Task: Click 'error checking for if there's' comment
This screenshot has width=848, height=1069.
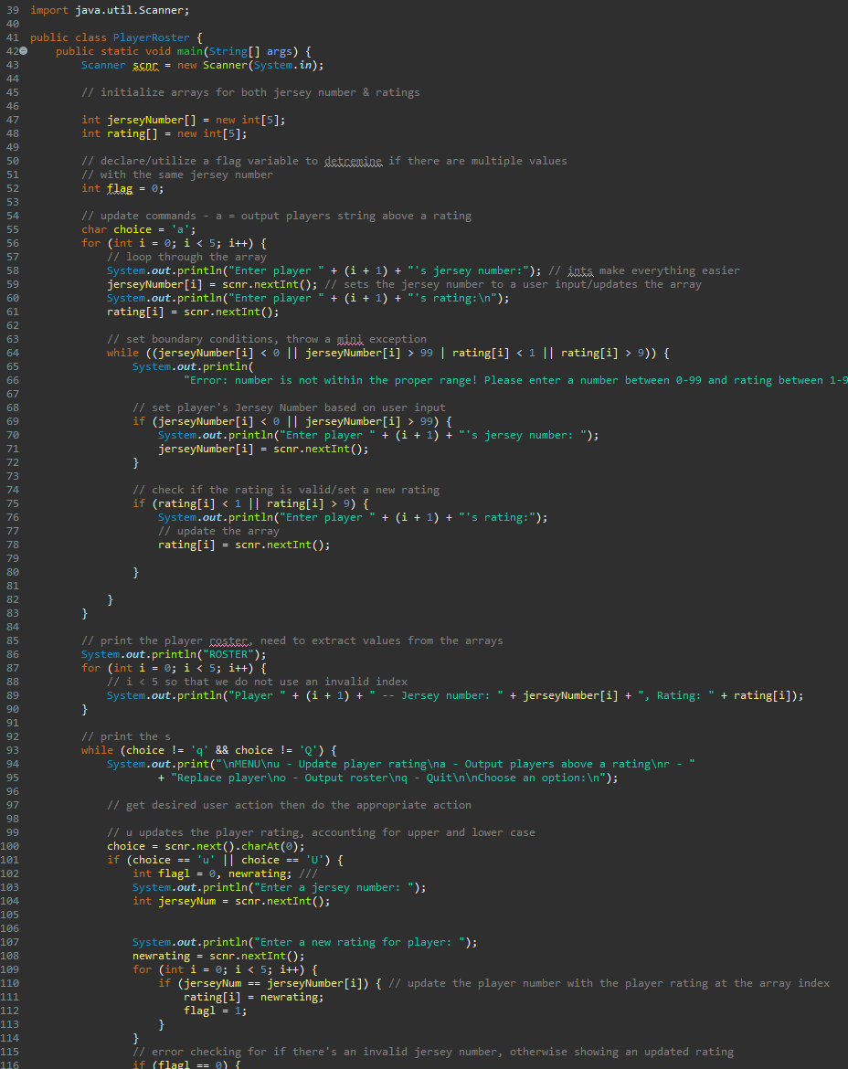Action: pyautogui.click(x=433, y=1052)
